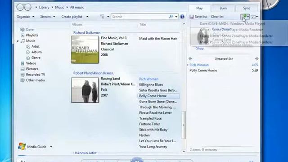This screenshot has width=288, height=162.
Task: Click the forward navigation arrow button
Action: pyautogui.click(x=28, y=7)
